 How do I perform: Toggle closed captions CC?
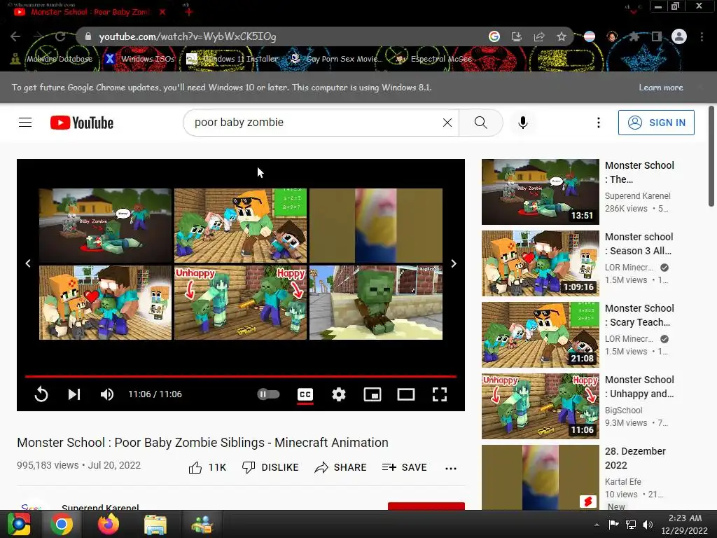coord(305,394)
